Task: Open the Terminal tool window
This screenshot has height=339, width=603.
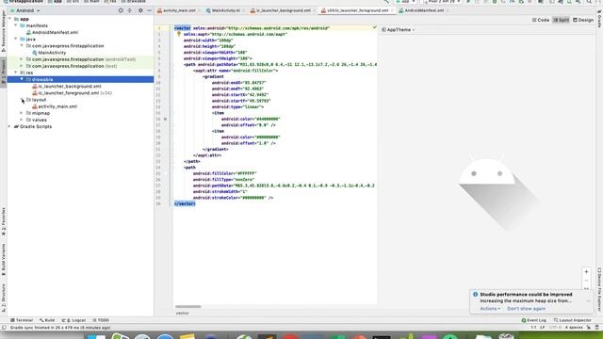Action: [22, 320]
